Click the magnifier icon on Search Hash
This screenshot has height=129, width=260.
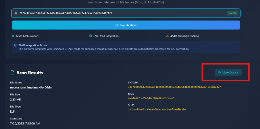(x=116, y=25)
